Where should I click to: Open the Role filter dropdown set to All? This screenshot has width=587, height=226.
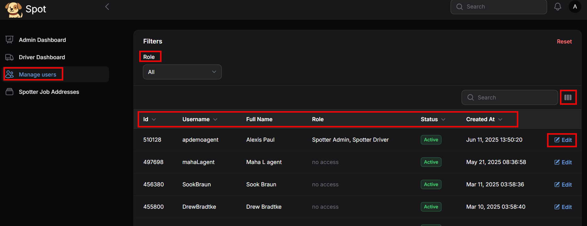pos(182,72)
